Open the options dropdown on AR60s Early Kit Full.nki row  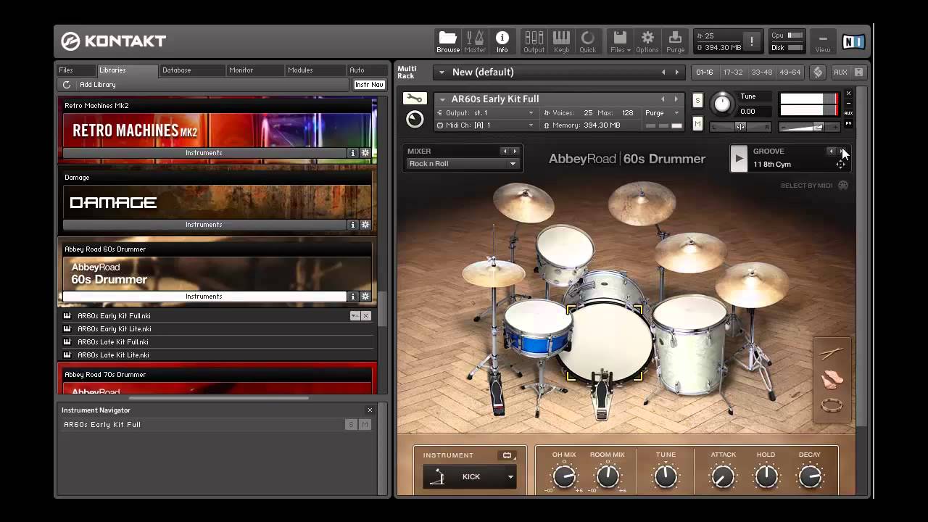(355, 316)
